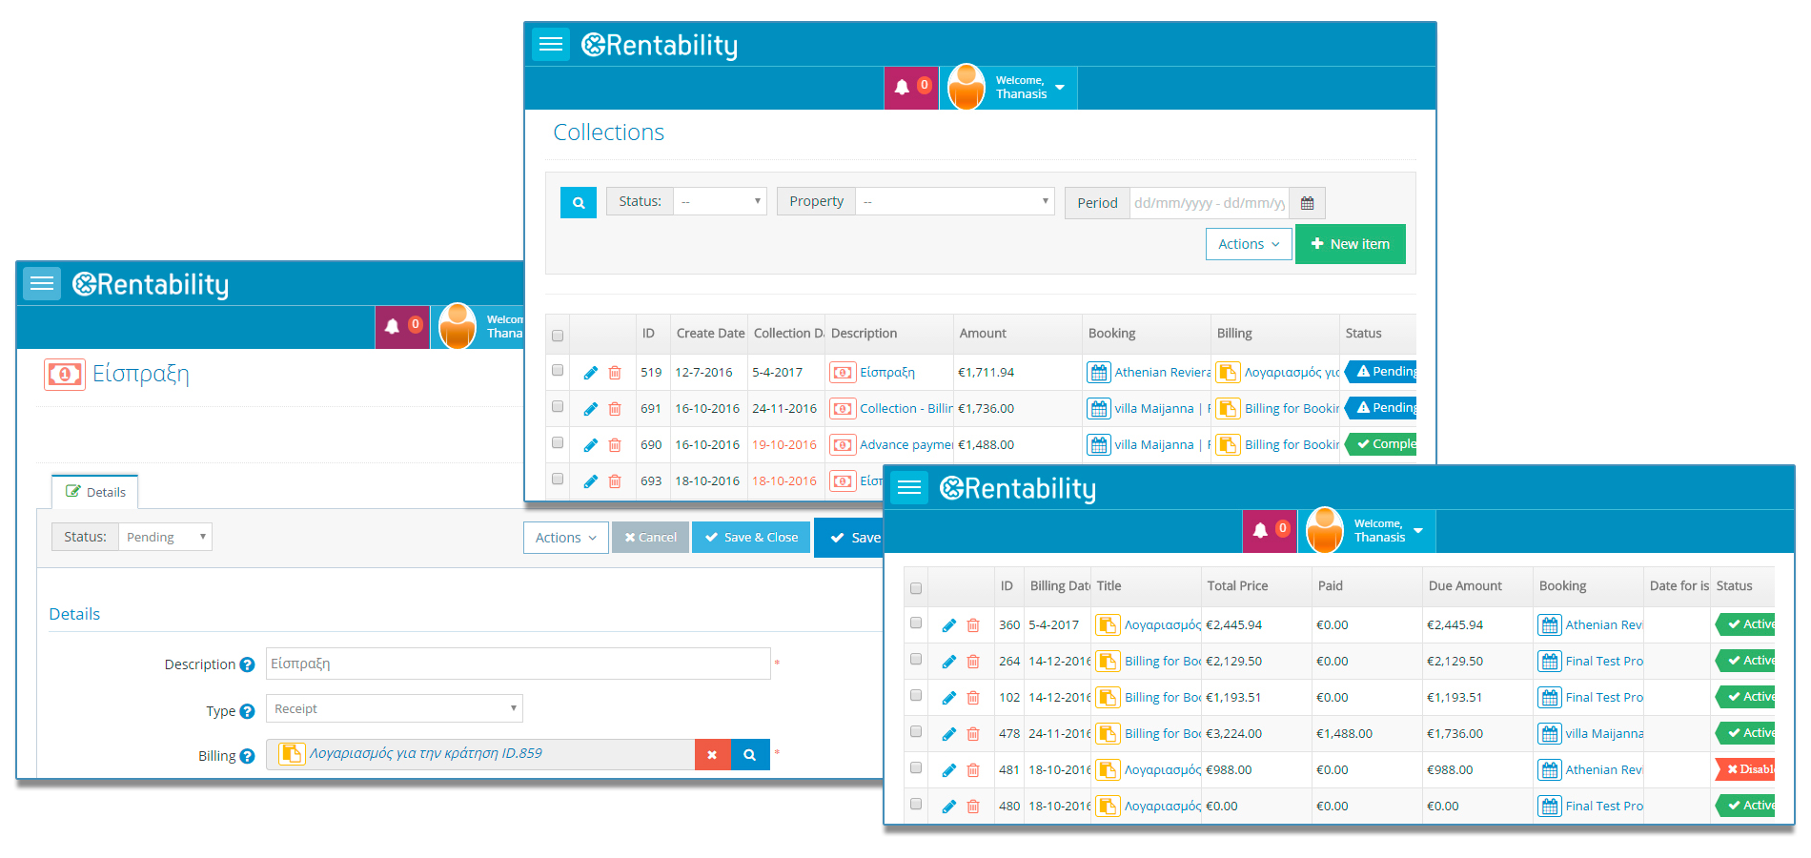Open the Property filter dropdown
Viewport: 1811px width, 858px height.
tap(954, 201)
